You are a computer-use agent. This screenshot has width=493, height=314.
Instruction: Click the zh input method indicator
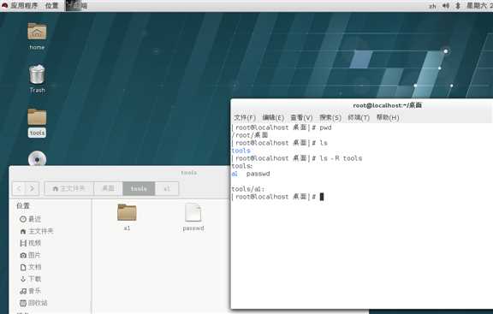pyautogui.click(x=432, y=6)
